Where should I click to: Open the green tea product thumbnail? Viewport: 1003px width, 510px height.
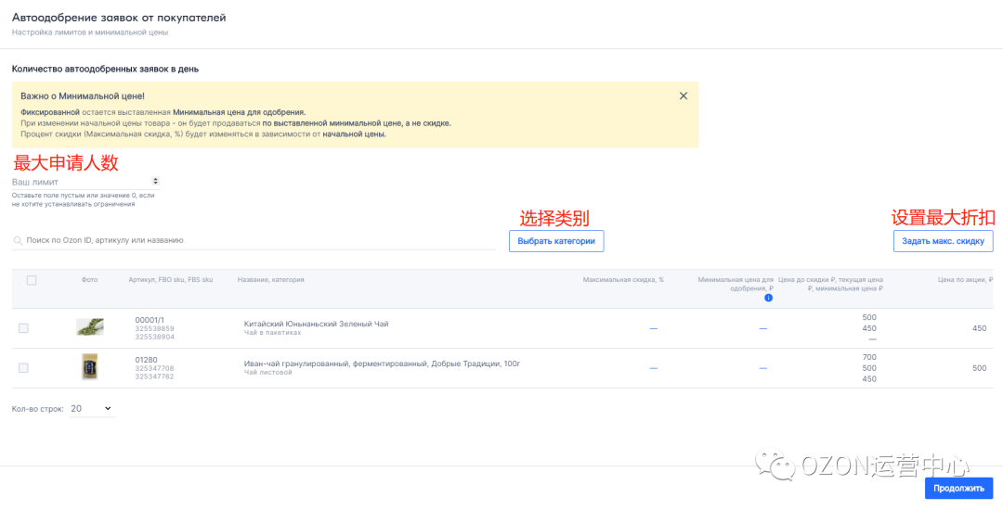[x=89, y=327]
